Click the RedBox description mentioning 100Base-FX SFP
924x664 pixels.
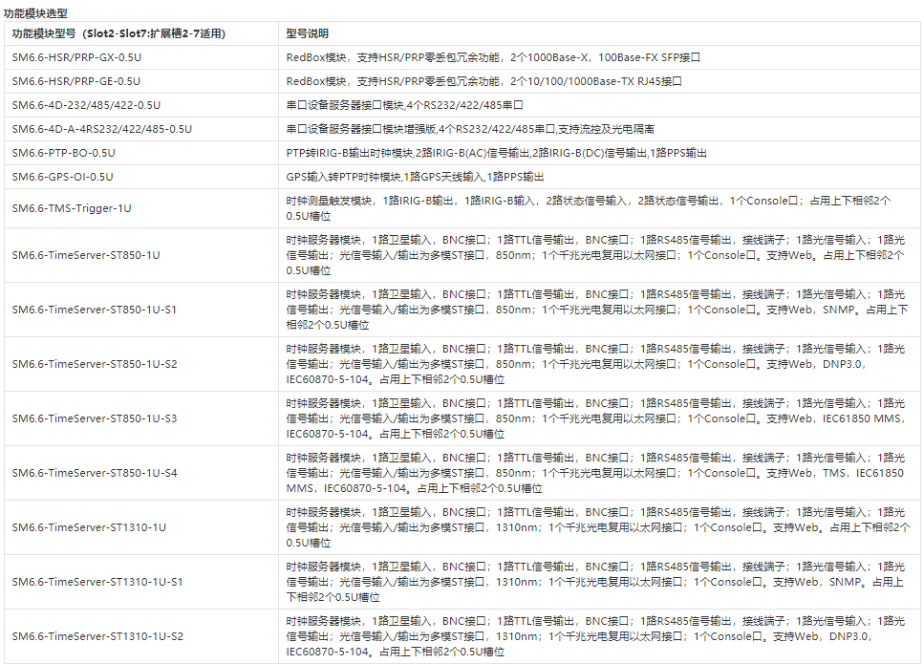tap(493, 57)
